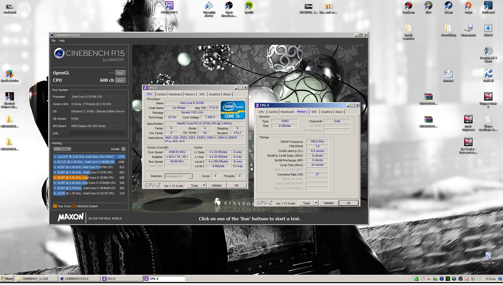The height and width of the screenshot is (285, 503).
Task: Click OK in left CPU-Z window
Action: pos(237,185)
